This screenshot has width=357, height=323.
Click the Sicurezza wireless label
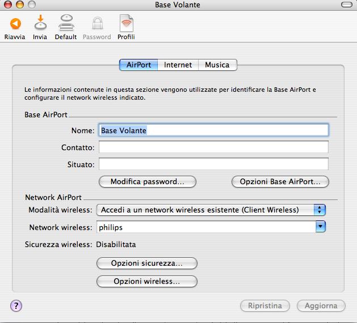58,245
